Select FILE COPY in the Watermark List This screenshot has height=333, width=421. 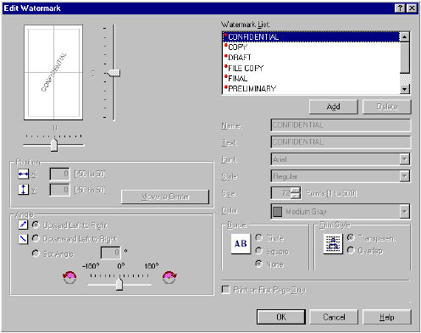click(x=311, y=68)
